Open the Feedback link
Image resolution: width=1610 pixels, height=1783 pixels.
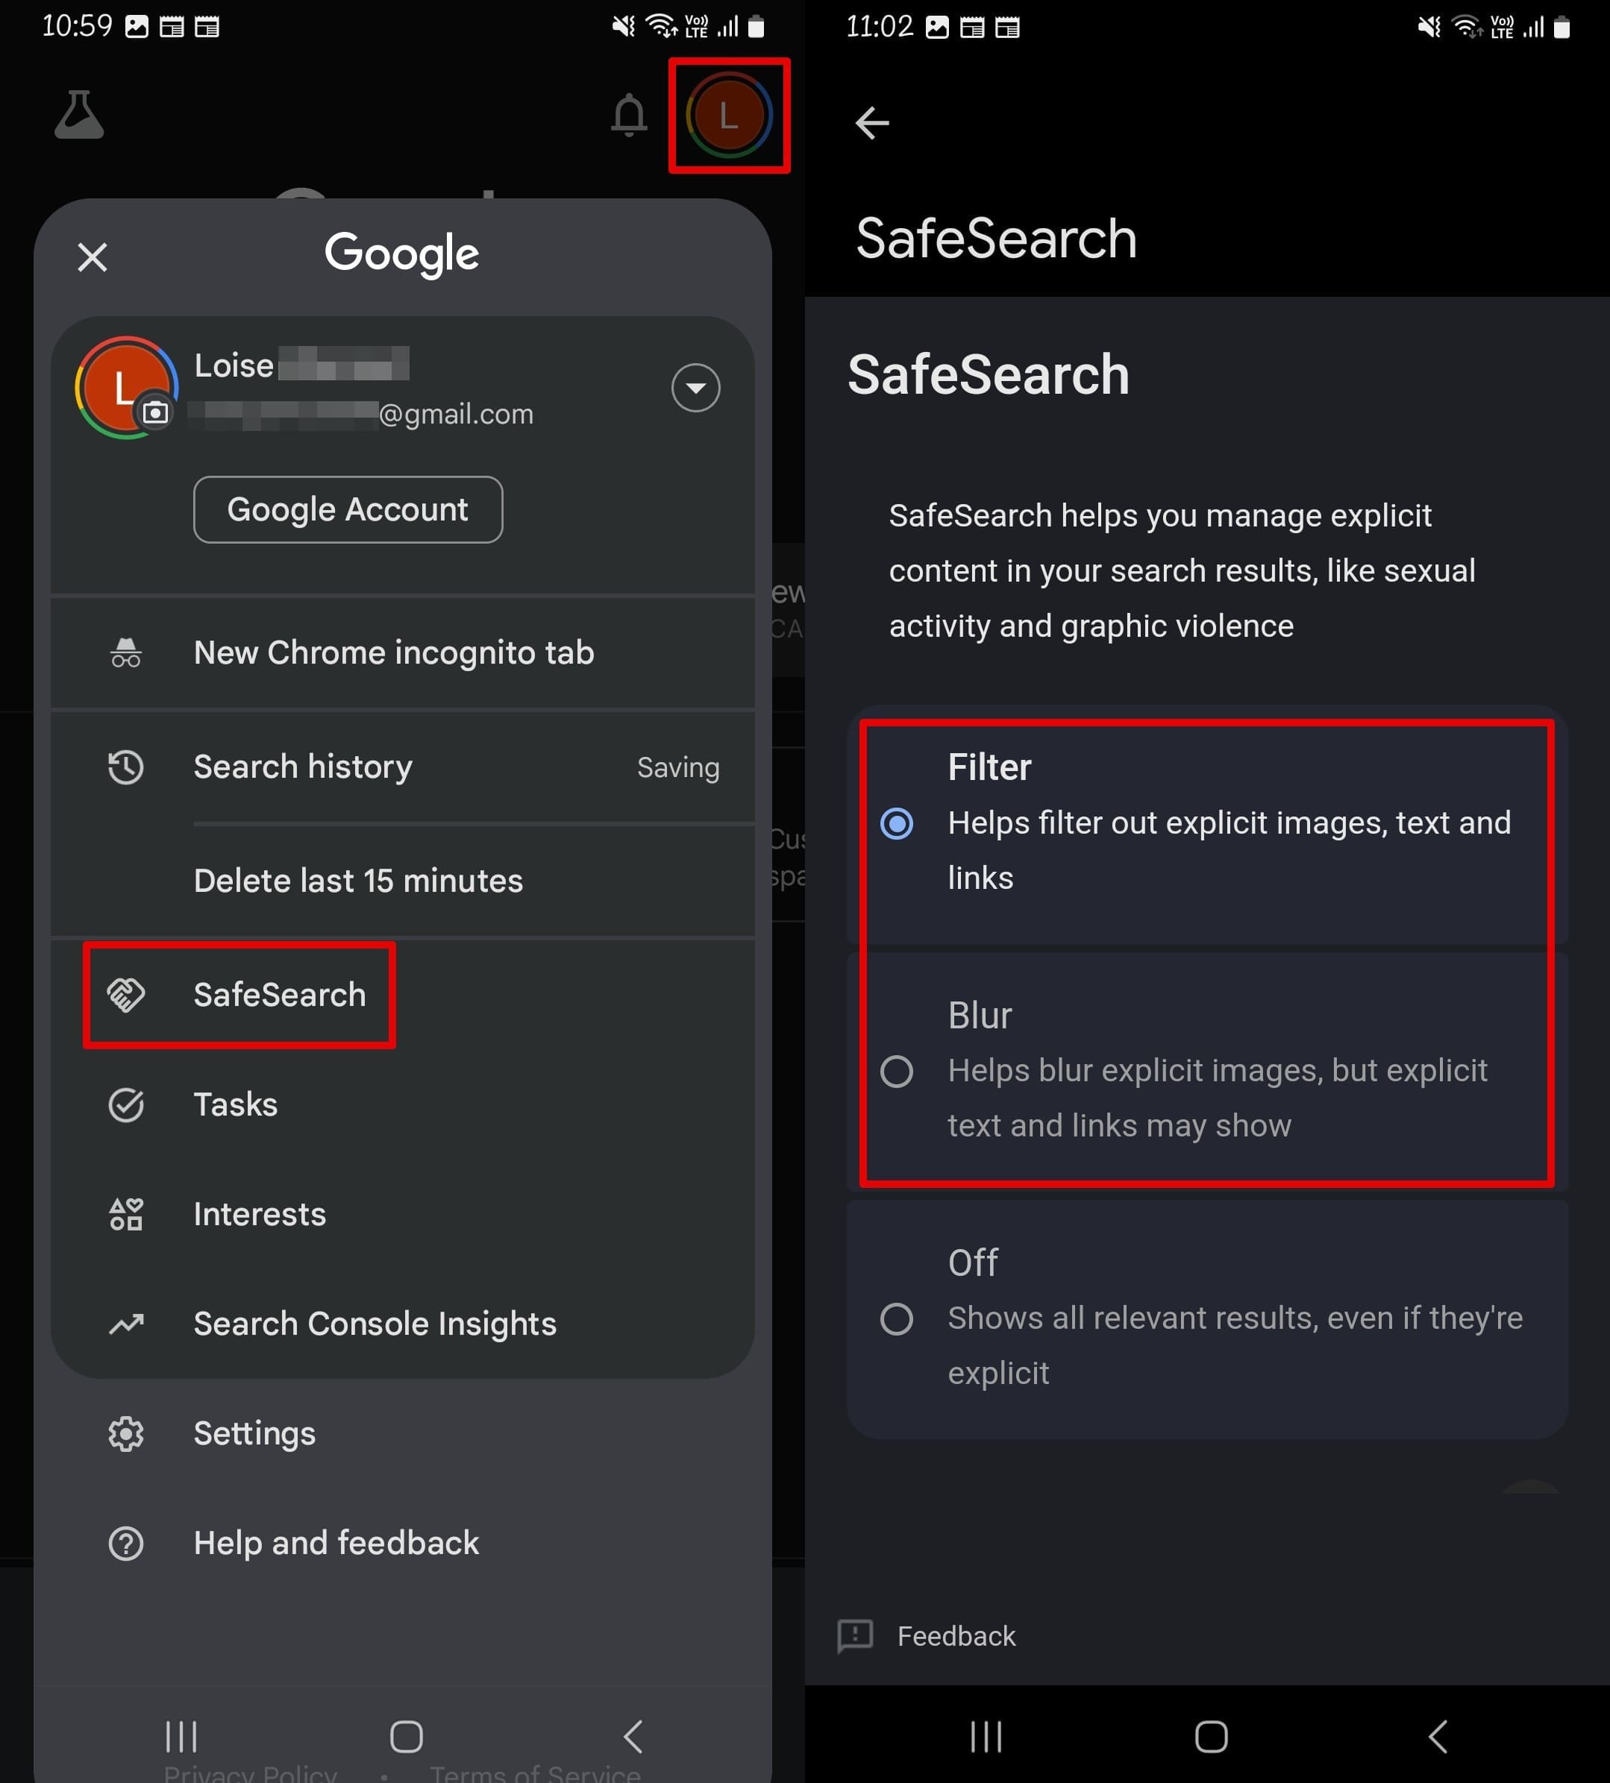[956, 1636]
